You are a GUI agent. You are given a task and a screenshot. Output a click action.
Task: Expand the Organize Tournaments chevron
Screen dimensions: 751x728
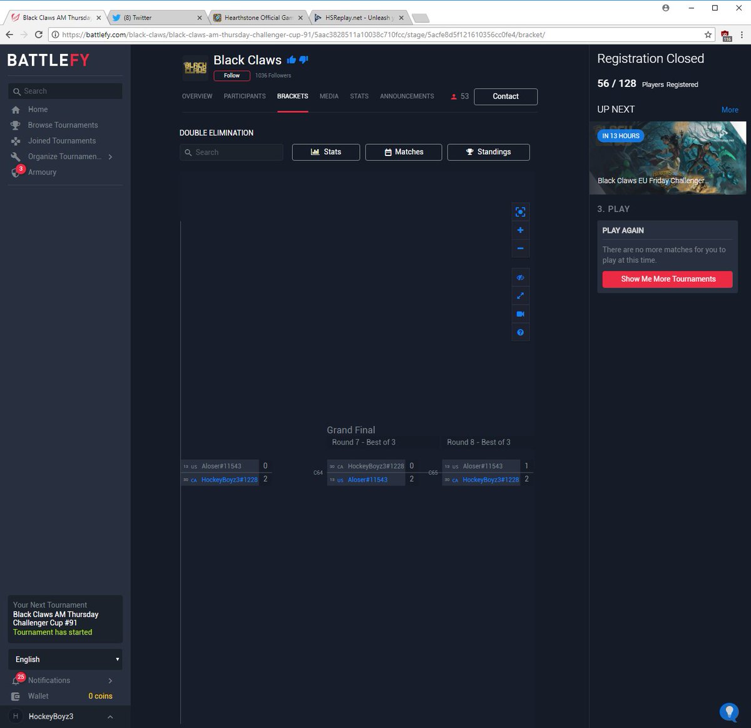click(110, 157)
